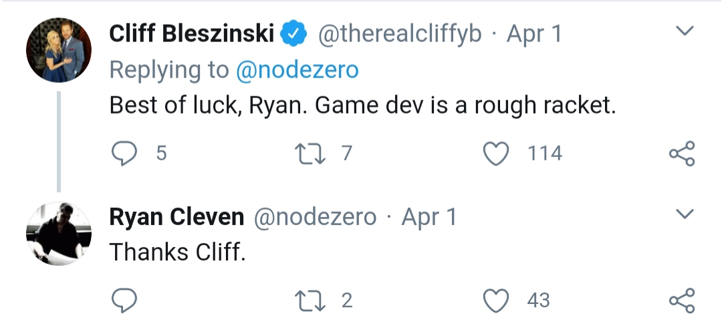Click Apr 1 timestamp on Cliff's tweet
The height and width of the screenshot is (328, 722).
click(534, 33)
